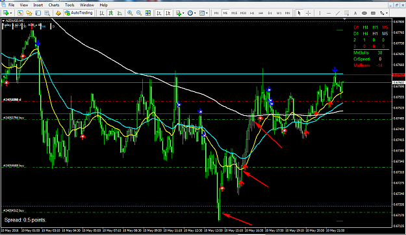Expand the New Chart dropdown arrow
This screenshot has width=406, height=235.
[x=11, y=13]
